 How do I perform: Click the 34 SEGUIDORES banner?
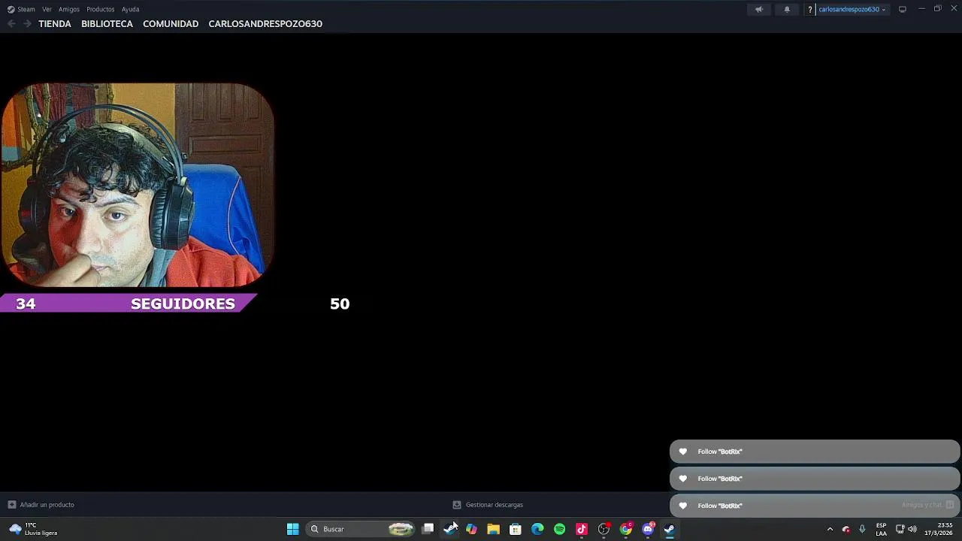pos(128,304)
